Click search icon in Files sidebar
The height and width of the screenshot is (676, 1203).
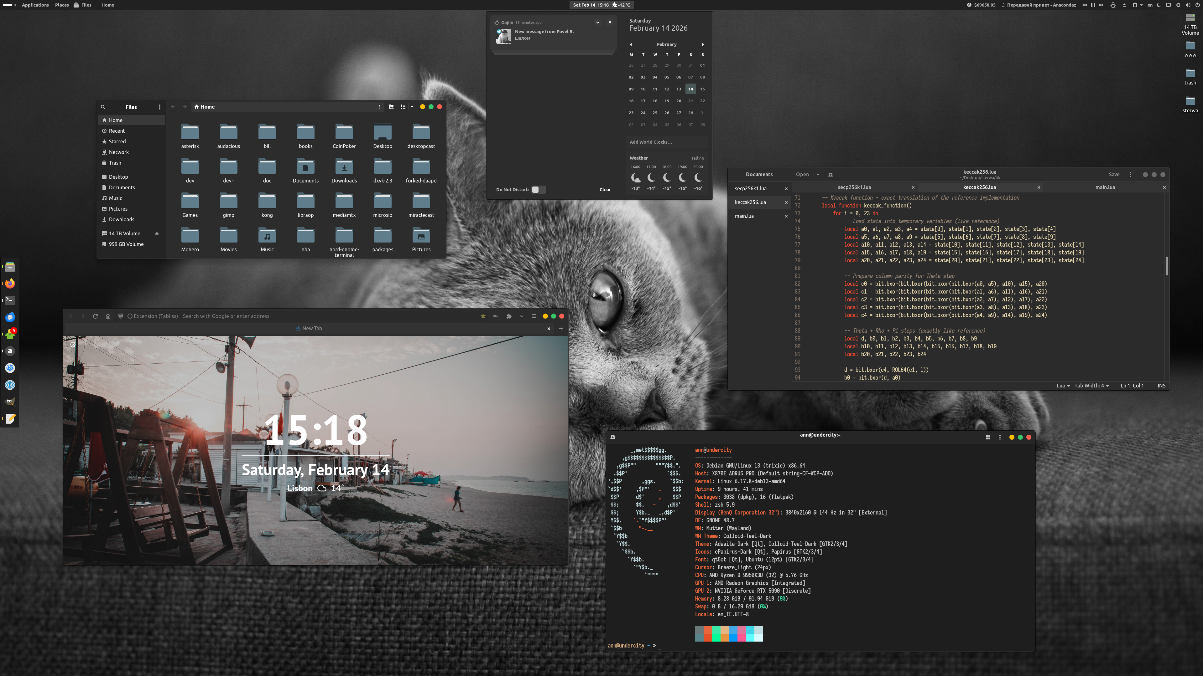[103, 107]
